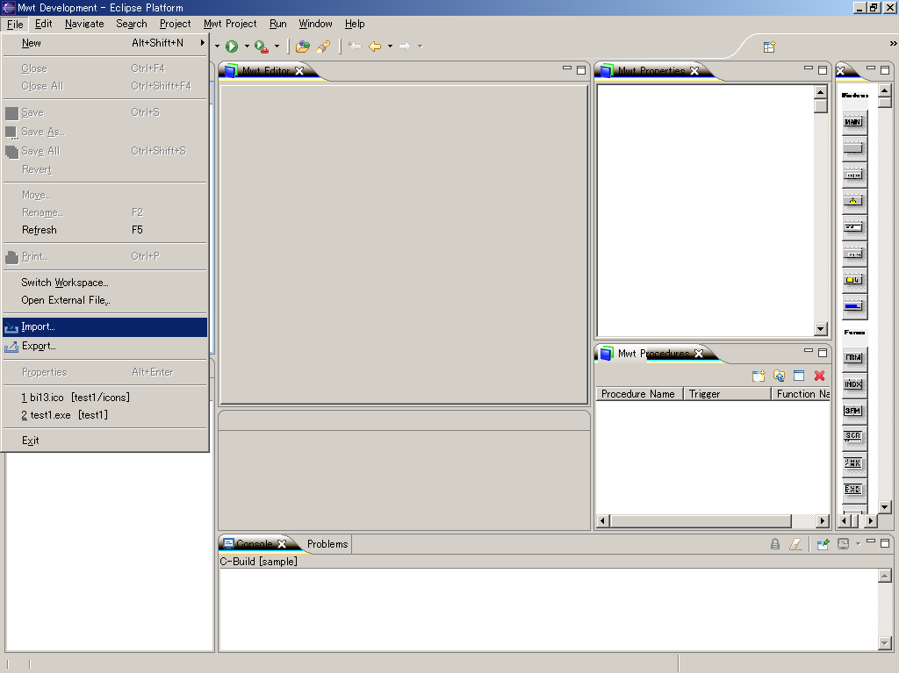The image size is (899, 674).
Task: Open the External Tools dropdown arrow
Action: pos(277,47)
